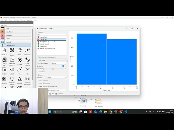Open the Edit menu
Viewport: 174px width, 130px height.
tap(6, 20)
